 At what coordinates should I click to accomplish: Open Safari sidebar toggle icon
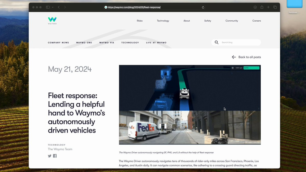48,7
